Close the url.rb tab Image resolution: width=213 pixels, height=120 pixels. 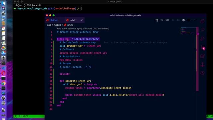tap(82, 20)
